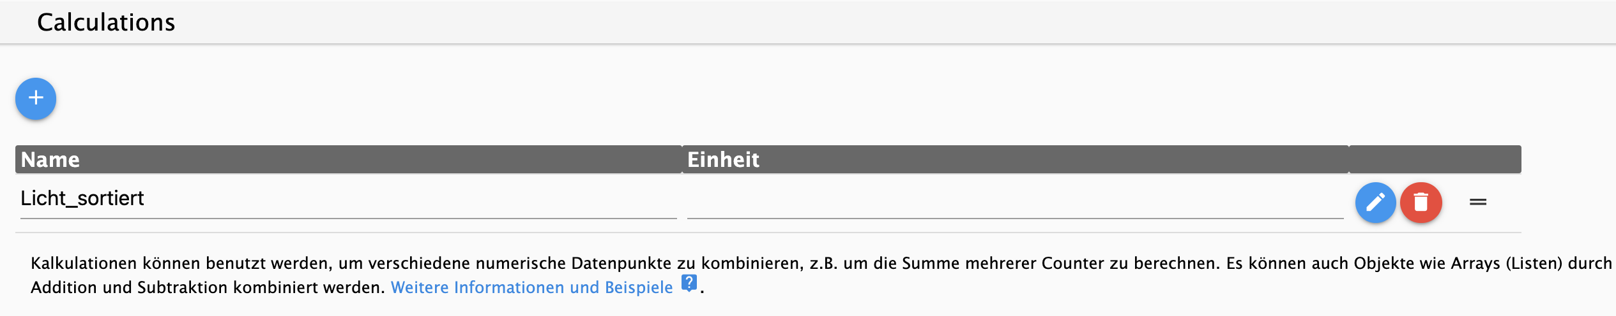This screenshot has height=316, width=1616.
Task: Click the Calculations section title
Action: pyautogui.click(x=106, y=22)
